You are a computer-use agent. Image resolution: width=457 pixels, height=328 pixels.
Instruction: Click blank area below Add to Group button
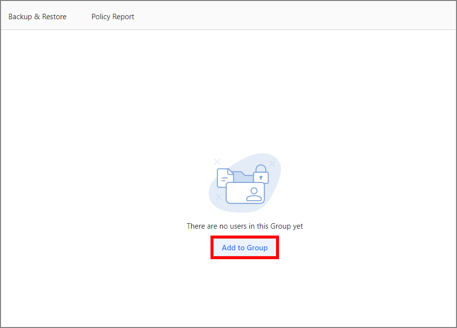[x=245, y=290]
